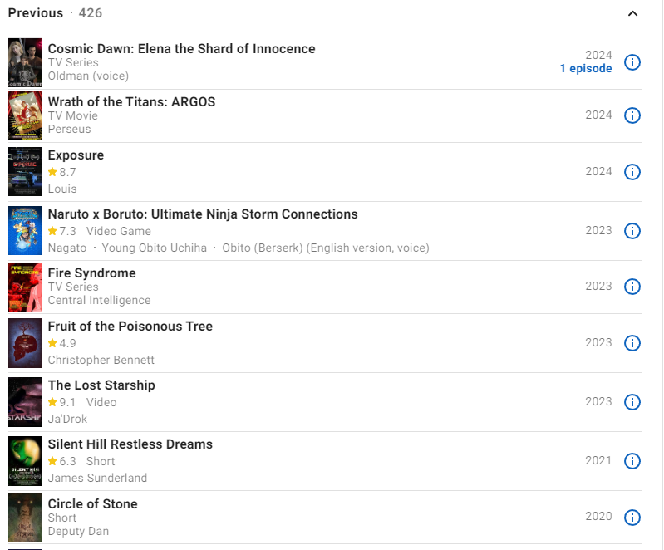664x550 pixels.
Task: Click info icon for Fruit of the Poisonous Tree
Action: tap(632, 343)
